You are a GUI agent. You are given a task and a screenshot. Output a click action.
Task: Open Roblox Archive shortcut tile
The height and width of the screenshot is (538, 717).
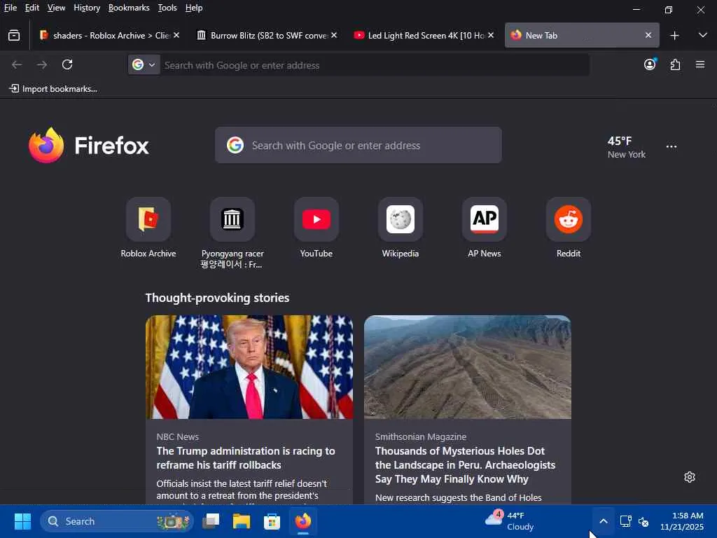point(148,219)
